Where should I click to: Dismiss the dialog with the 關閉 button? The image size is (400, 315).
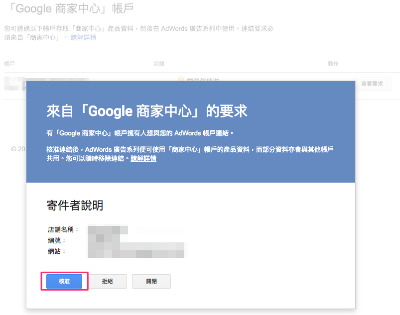click(151, 281)
